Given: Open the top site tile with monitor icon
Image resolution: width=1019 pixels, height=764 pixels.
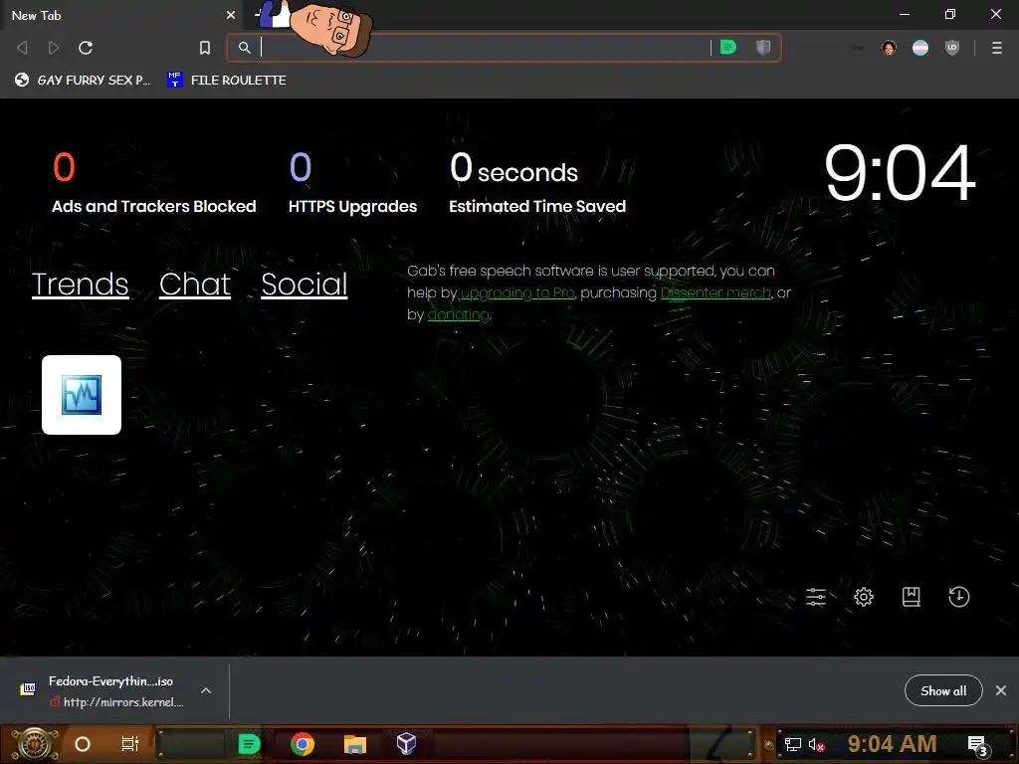Looking at the screenshot, I should pyautogui.click(x=82, y=395).
